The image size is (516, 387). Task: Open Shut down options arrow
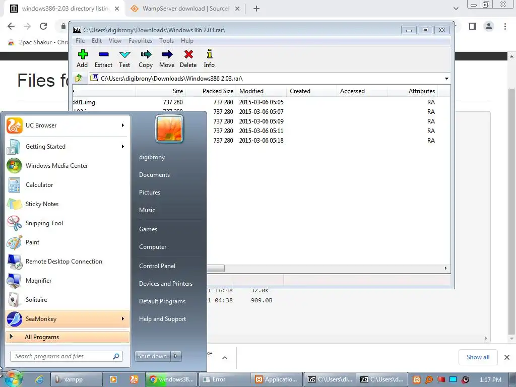pyautogui.click(x=176, y=356)
